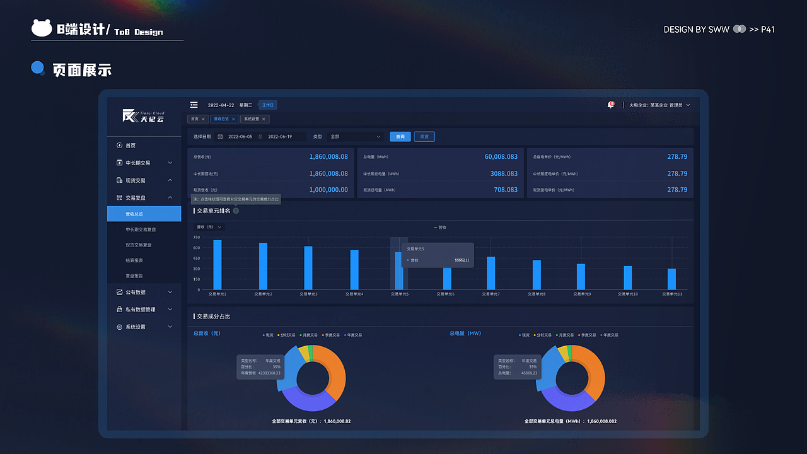Click the 首页 home sidebar icon
807x454 pixels.
pos(120,146)
